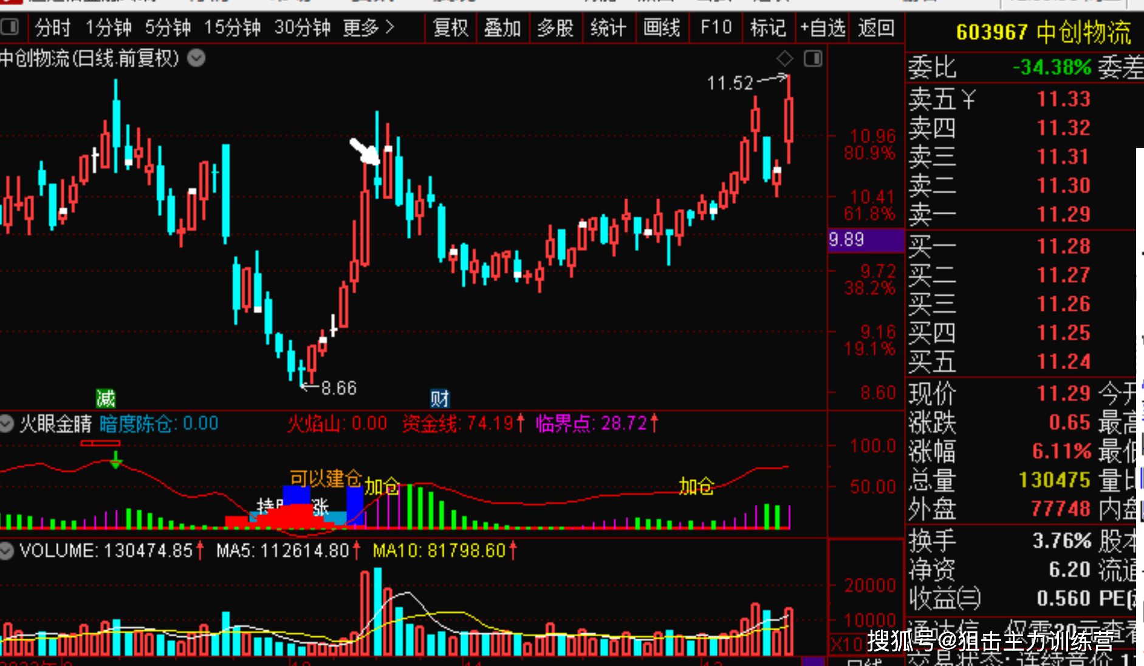Click the 收益(三) value 0.560

click(x=1064, y=599)
